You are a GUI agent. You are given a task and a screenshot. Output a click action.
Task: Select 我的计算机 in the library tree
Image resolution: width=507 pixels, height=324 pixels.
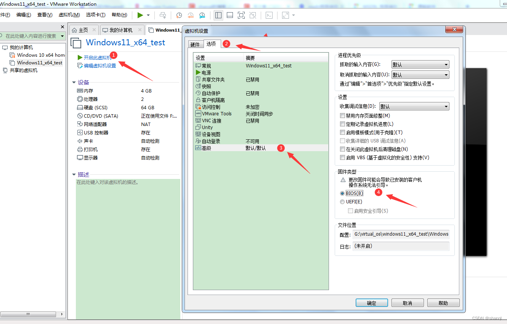point(21,48)
